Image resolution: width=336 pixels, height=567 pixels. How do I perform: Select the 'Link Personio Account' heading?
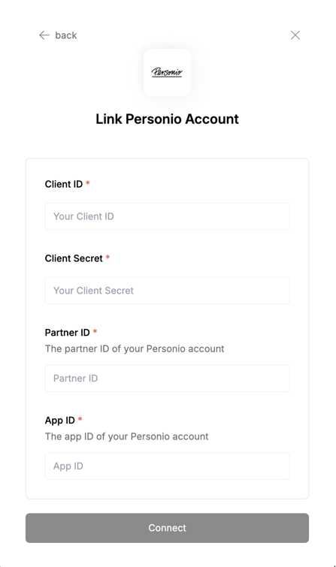tap(167, 119)
